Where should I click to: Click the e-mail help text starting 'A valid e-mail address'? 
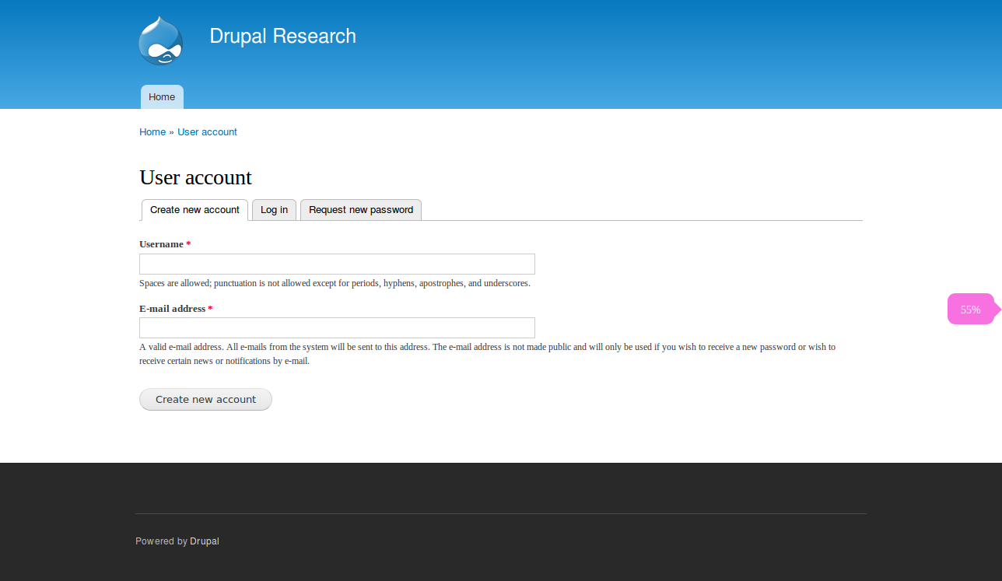pyautogui.click(x=488, y=354)
